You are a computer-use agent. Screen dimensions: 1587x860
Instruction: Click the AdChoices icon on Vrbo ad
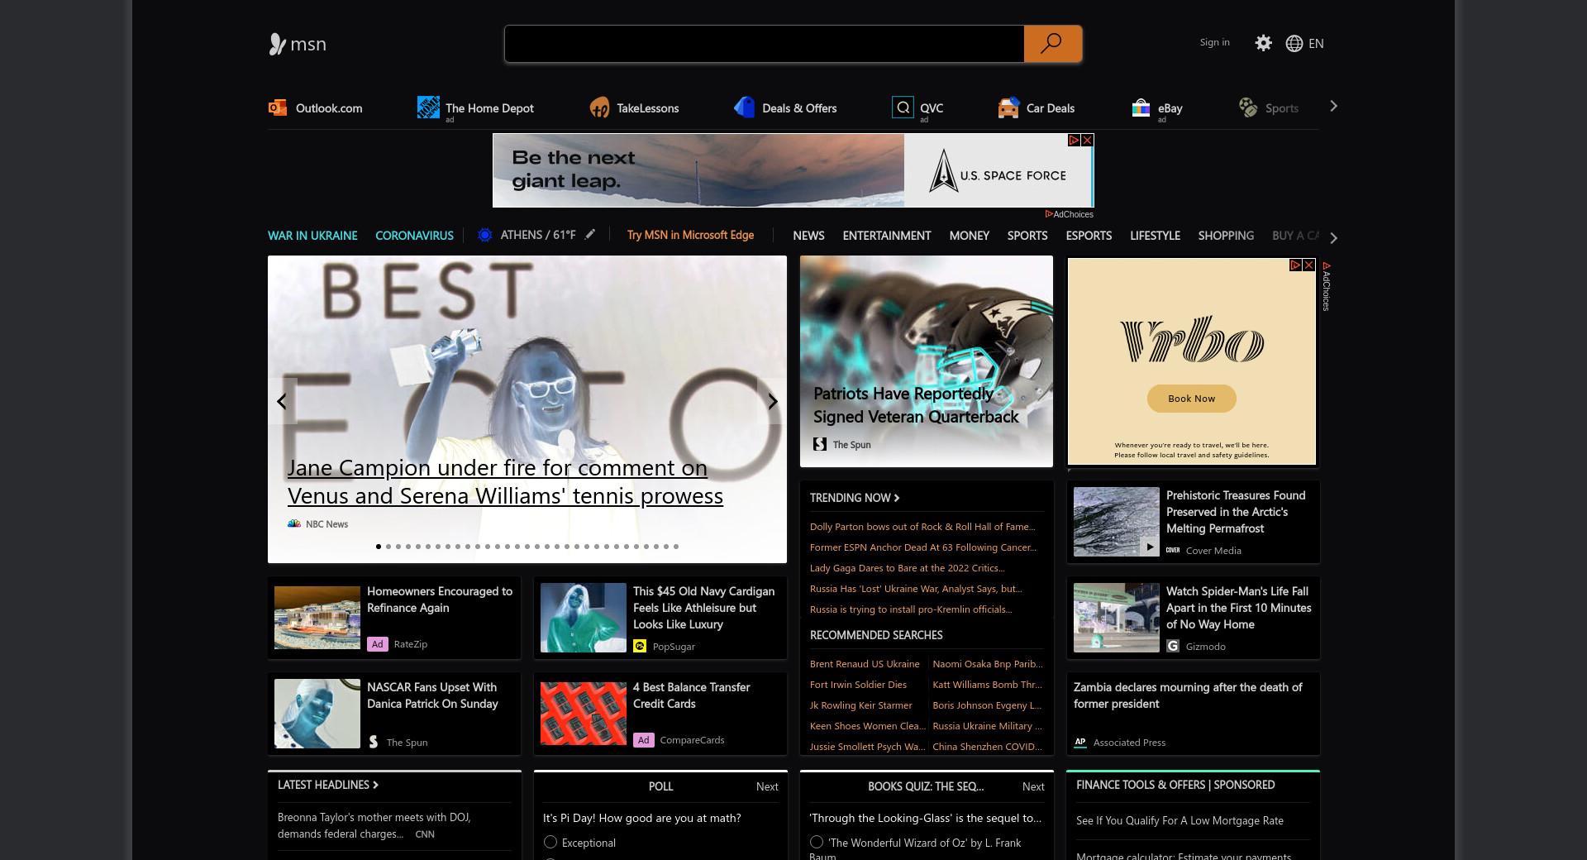tap(1296, 265)
